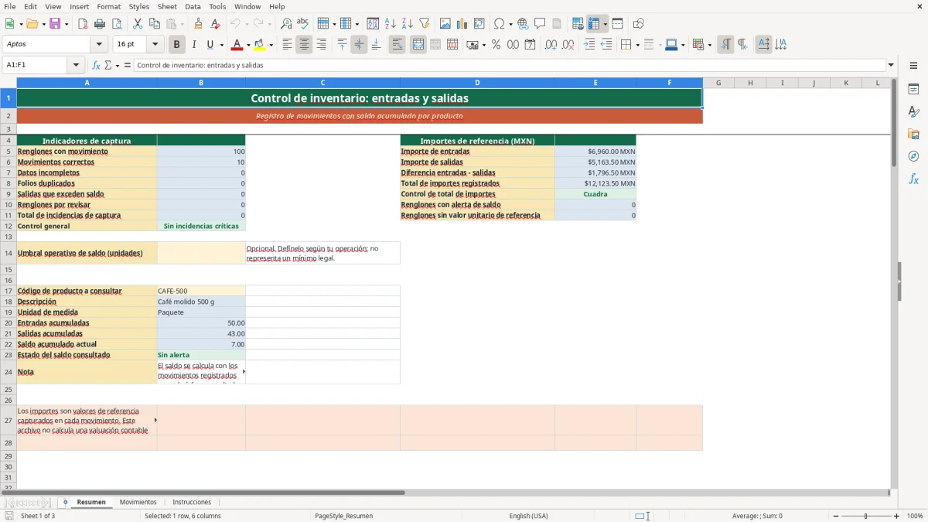
Task: Open the Function Wizard fx icon
Action: tap(97, 65)
